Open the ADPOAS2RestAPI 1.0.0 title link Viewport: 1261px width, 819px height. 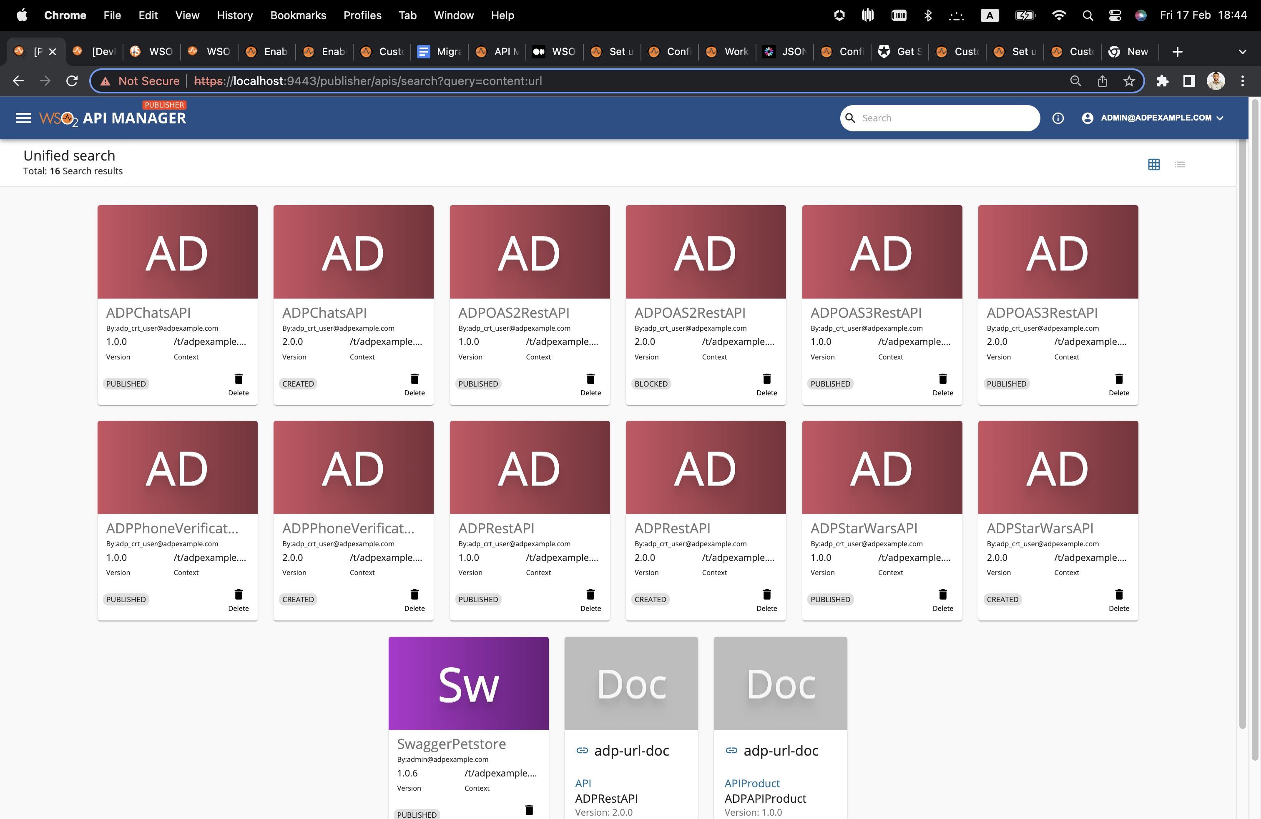[x=513, y=313]
